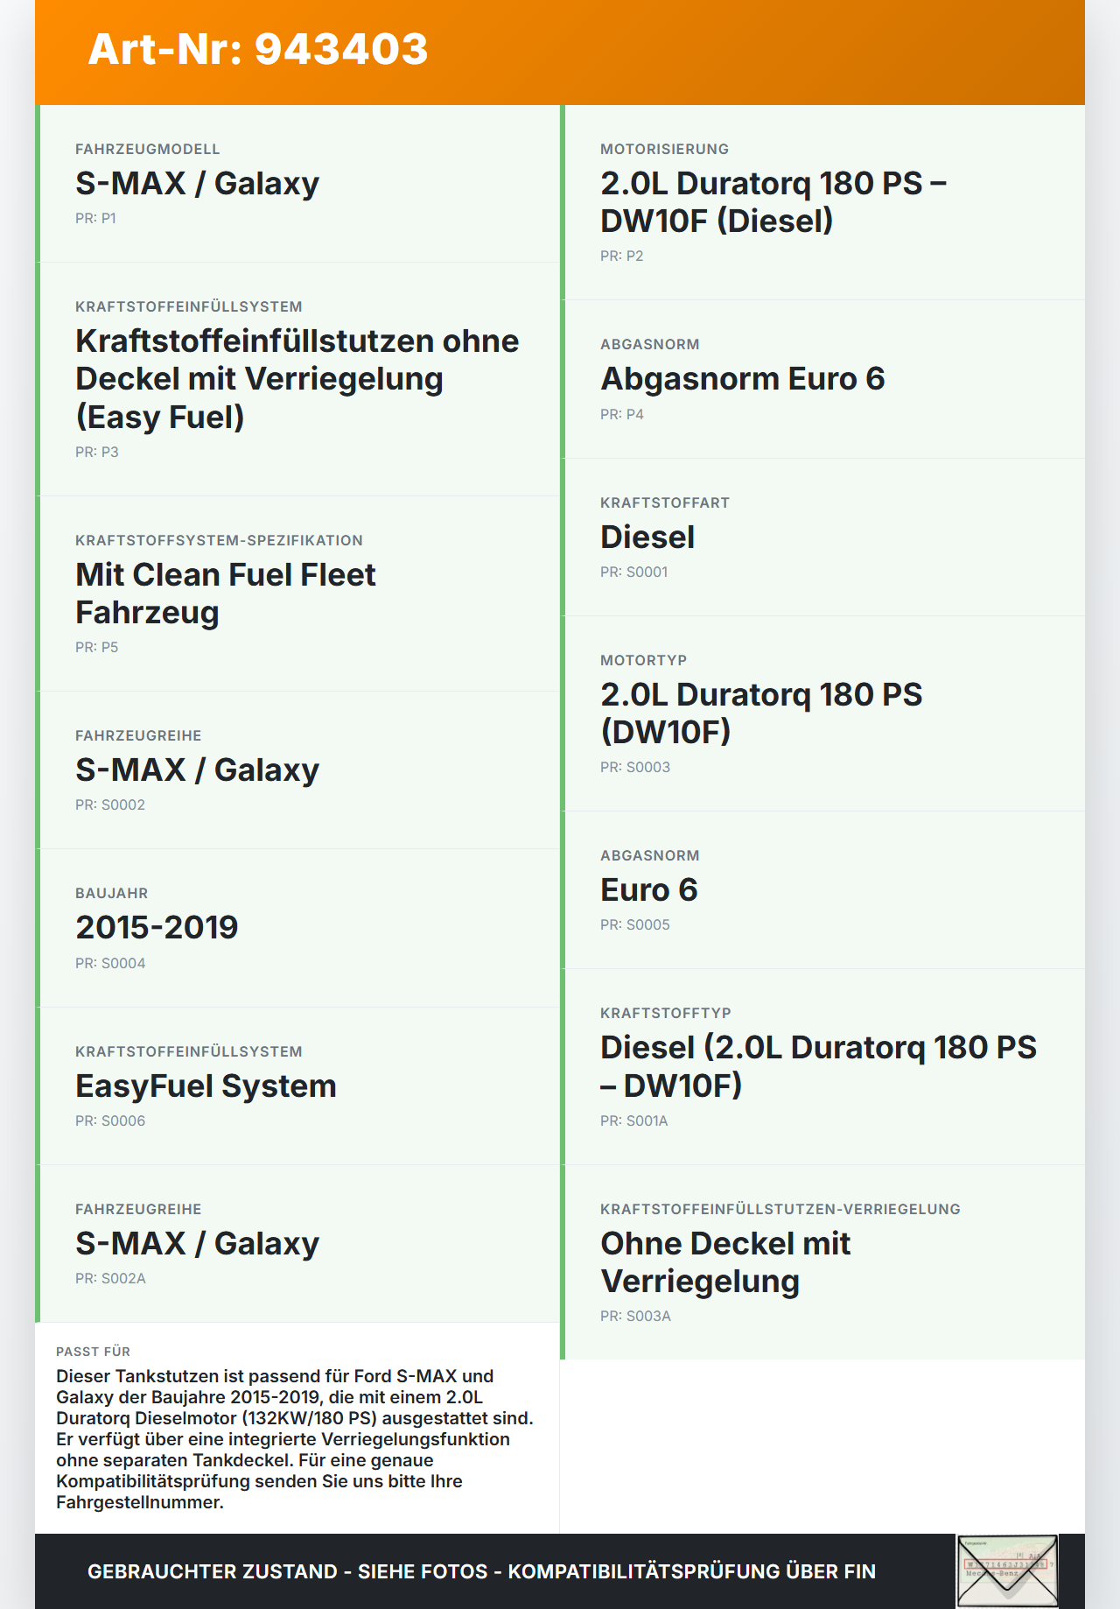Select the EasyFuel System card

point(297,1086)
